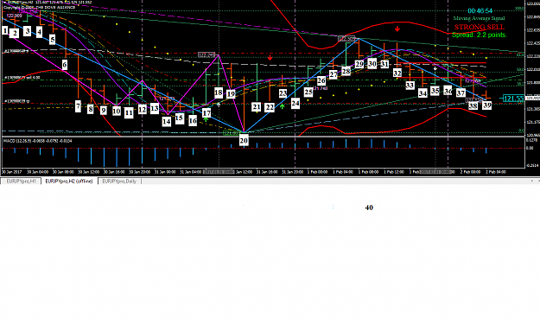
Task: Click the 30 Jan 12:00 time axis label
Action: click(88, 171)
